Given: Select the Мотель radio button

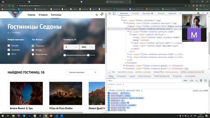Looking at the screenshot, I should click(x=33, y=50).
